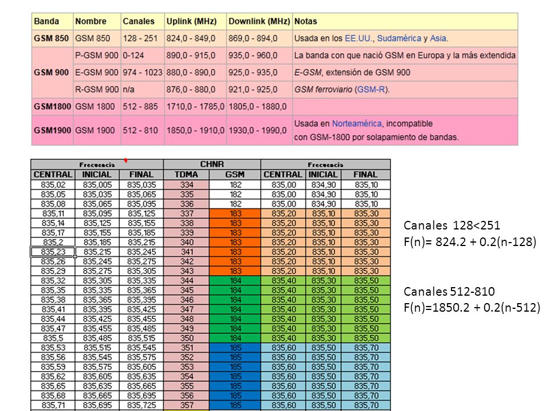The width and height of the screenshot is (548, 411).
Task: Select channels cell 974 - 1023
Action: 143,72
